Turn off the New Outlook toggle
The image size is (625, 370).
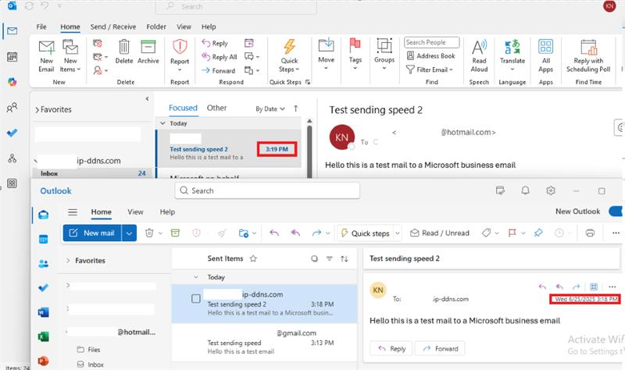616,212
